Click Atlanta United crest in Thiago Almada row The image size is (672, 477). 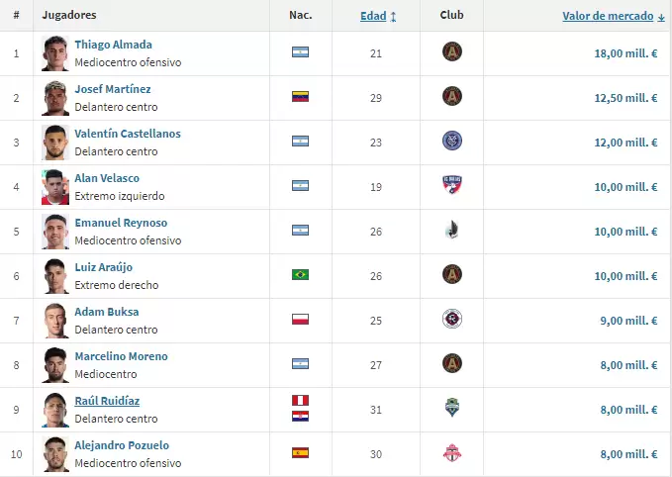click(x=451, y=51)
